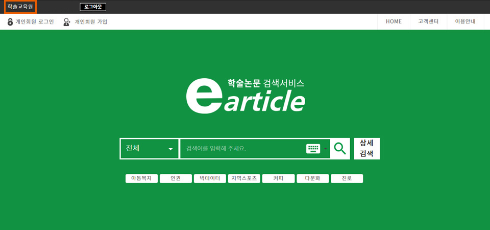Viewport: 490px width, 230px height.
Task: Click the 로그아웃 button
Action: 93,7
